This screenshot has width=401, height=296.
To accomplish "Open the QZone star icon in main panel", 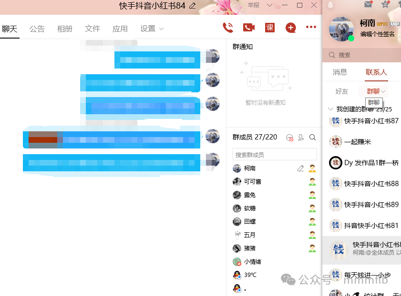I will [x=385, y=4].
